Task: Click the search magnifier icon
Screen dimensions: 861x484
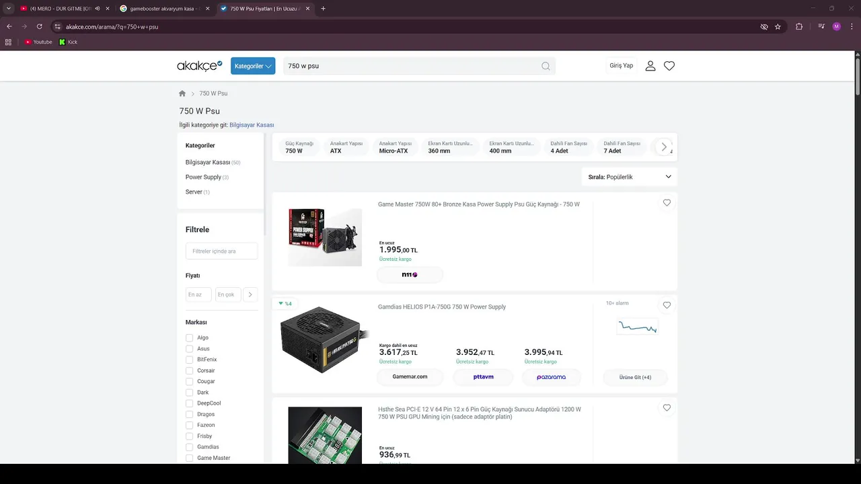Action: click(546, 66)
